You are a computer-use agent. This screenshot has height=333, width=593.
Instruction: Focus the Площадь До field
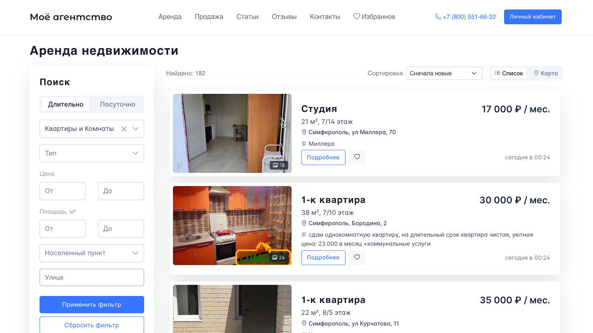point(121,229)
